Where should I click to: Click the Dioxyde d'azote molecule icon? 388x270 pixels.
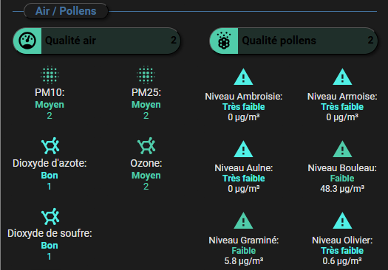tap(50, 146)
